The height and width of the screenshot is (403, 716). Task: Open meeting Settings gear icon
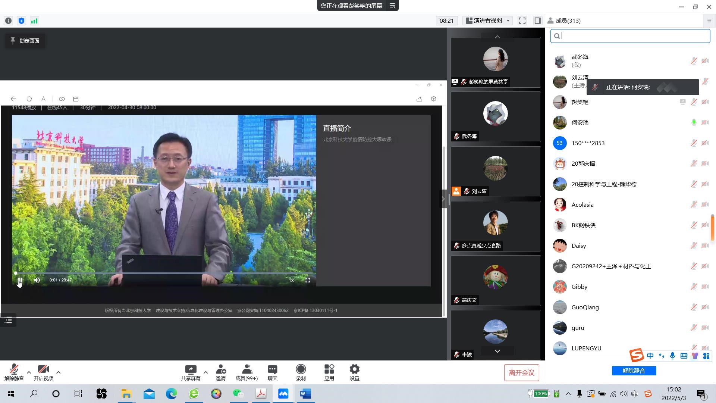pyautogui.click(x=354, y=370)
